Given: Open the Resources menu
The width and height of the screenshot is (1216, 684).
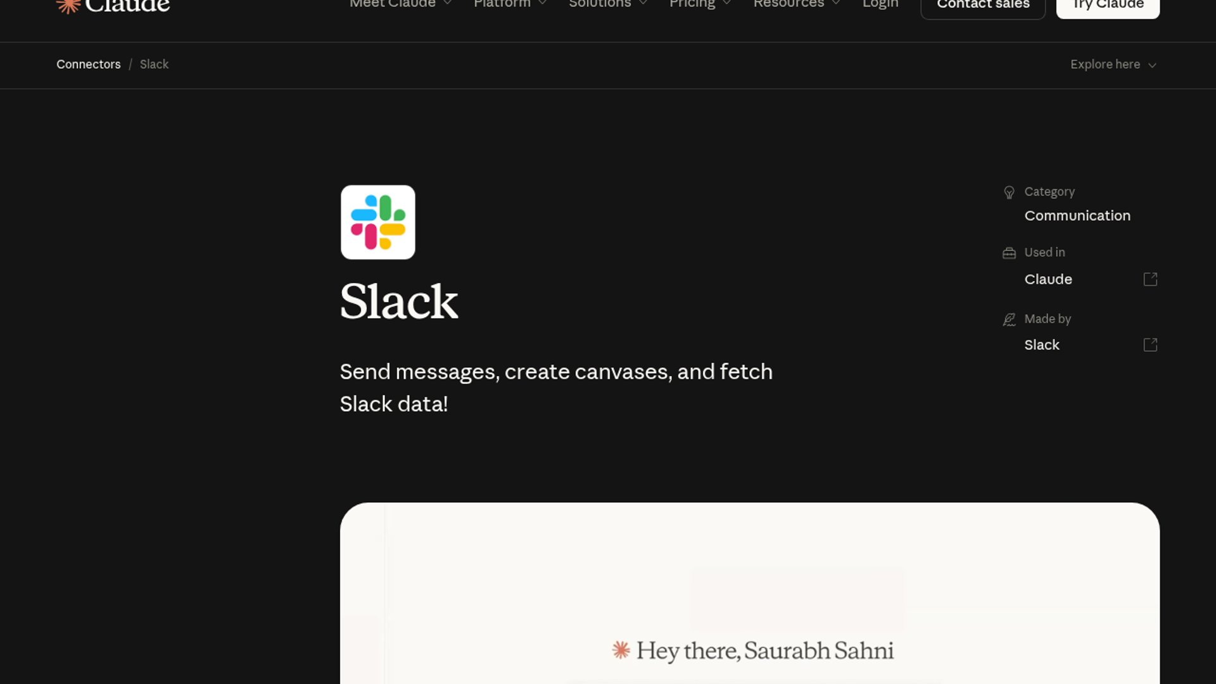Looking at the screenshot, I should coord(796,4).
